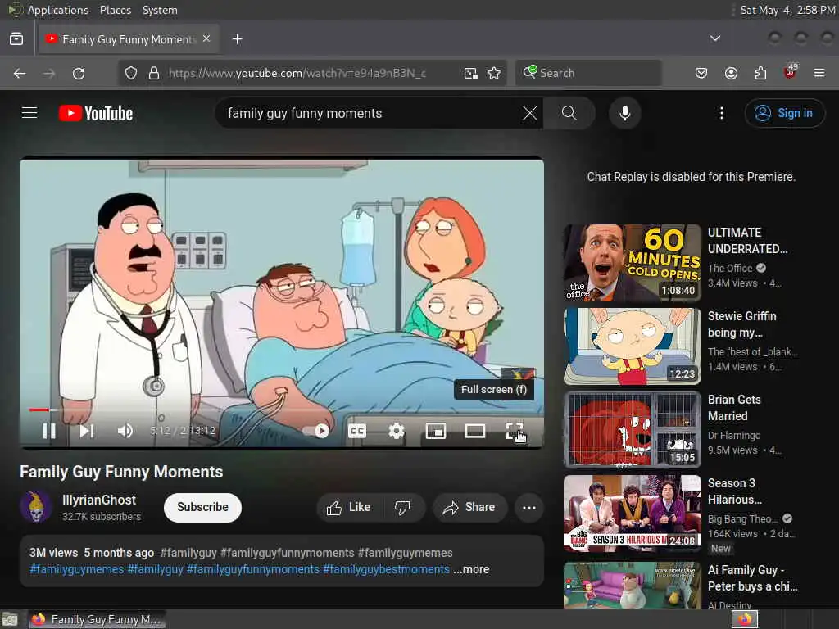Open IllyrianGhost channel avatar

tap(35, 507)
